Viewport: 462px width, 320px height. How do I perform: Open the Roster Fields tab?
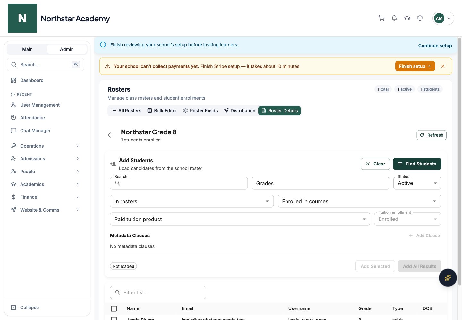click(200, 111)
